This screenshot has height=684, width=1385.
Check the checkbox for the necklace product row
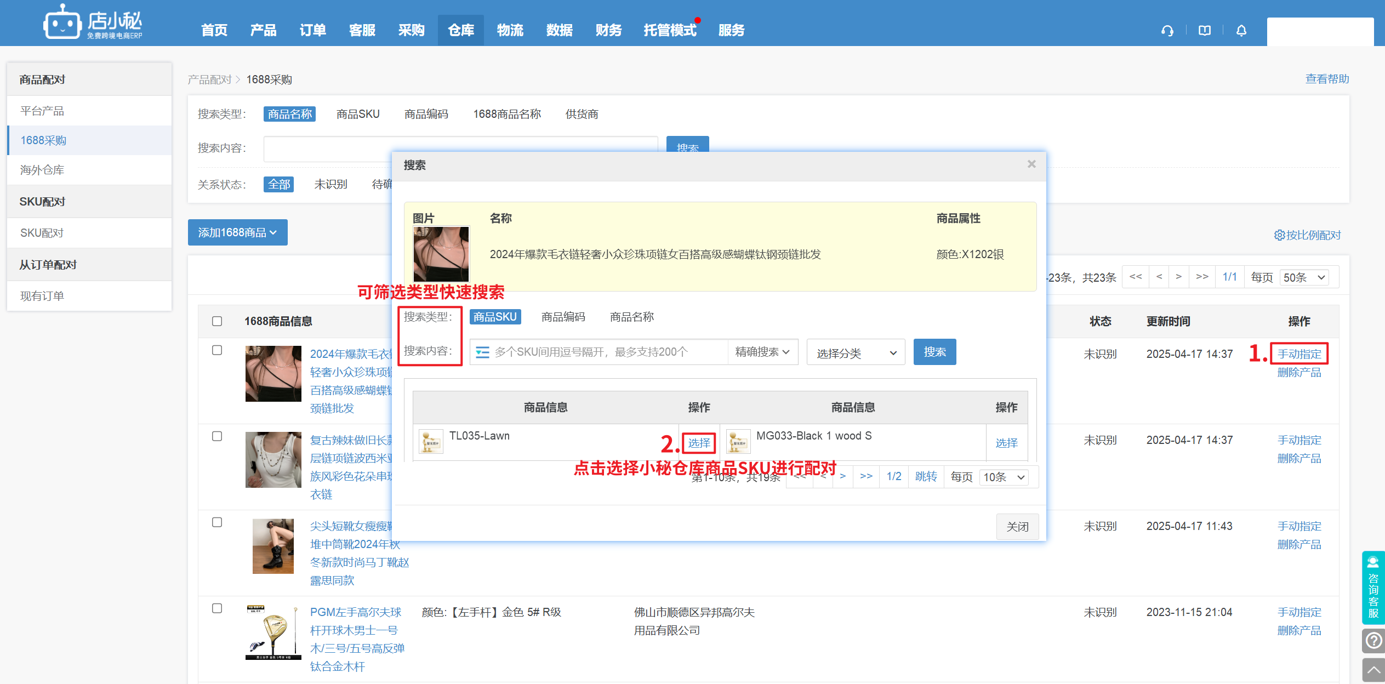[217, 350]
